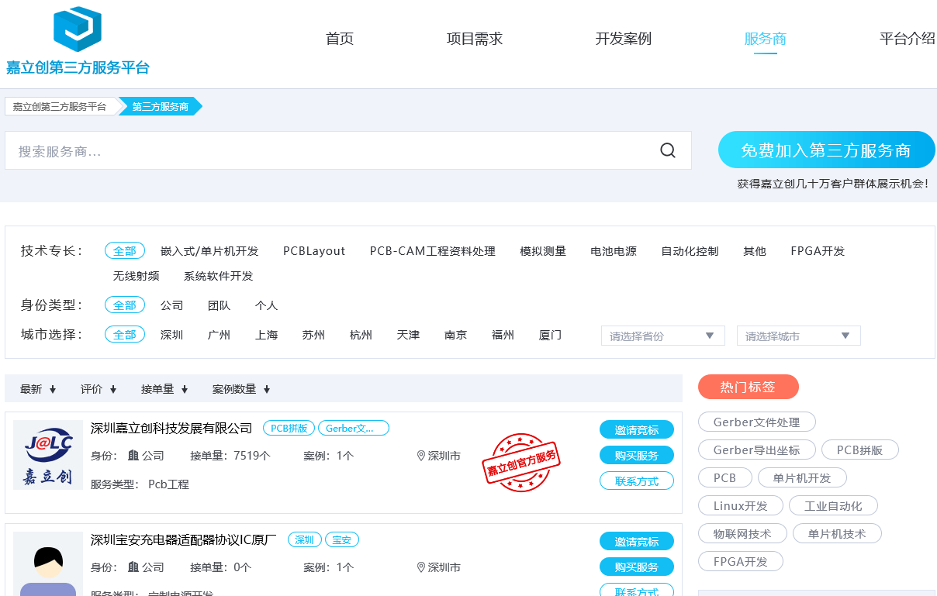Click the avatar of 深圳宝安充电器适配器协议IC原厂
Viewport: 937px width, 596px height.
pos(48,563)
